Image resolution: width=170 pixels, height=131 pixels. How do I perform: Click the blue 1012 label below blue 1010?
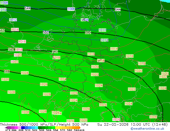tap(104, 40)
